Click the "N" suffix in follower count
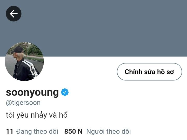 [x=80, y=131]
